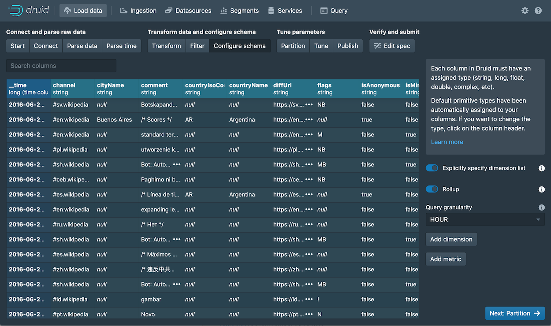
Task: Click the #sv.wikipedia channel cell
Action: (73, 105)
